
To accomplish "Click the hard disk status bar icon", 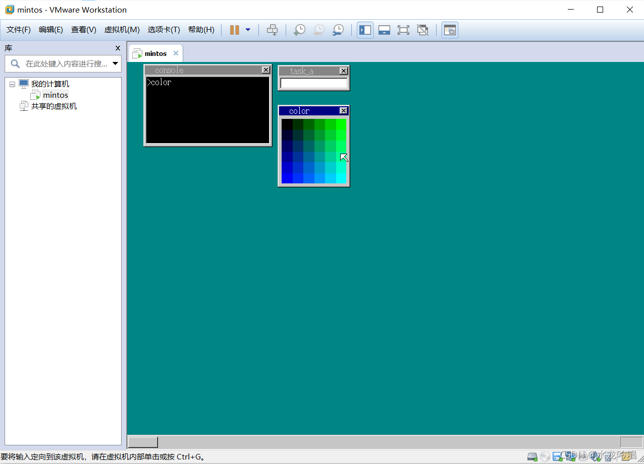I will pyautogui.click(x=532, y=456).
